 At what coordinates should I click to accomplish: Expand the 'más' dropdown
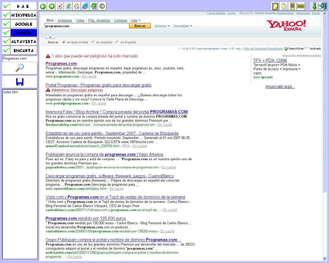coord(136,21)
